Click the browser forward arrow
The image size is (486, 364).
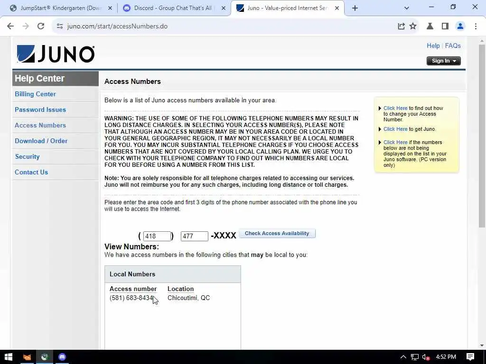click(26, 27)
